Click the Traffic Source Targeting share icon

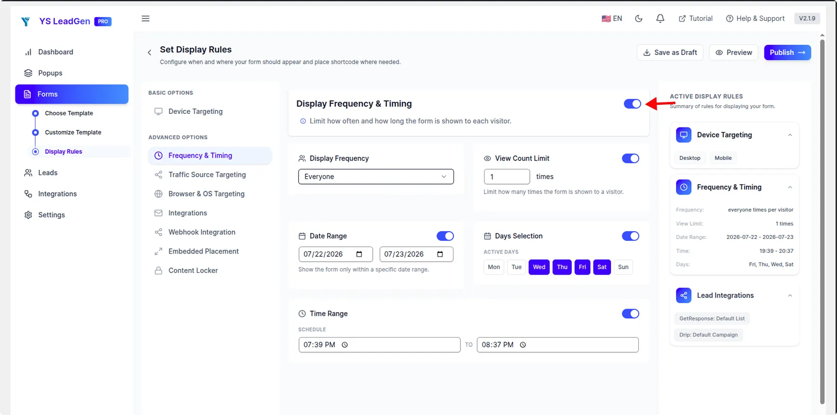(159, 175)
